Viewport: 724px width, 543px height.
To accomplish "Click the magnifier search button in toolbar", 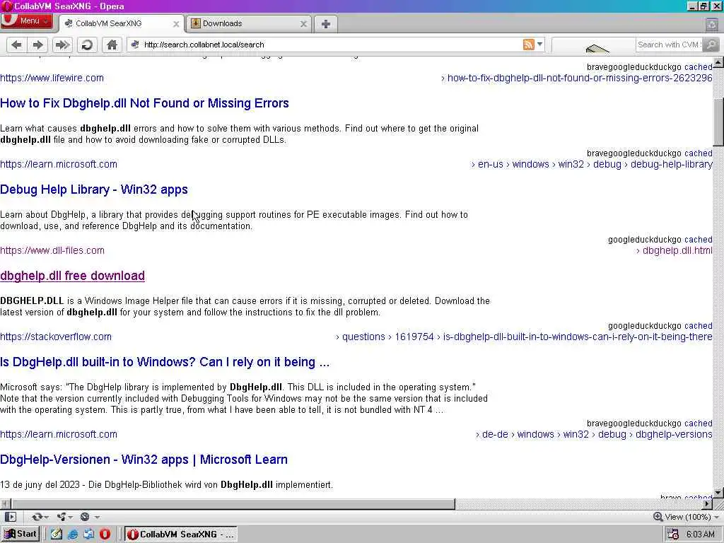I will 711,45.
